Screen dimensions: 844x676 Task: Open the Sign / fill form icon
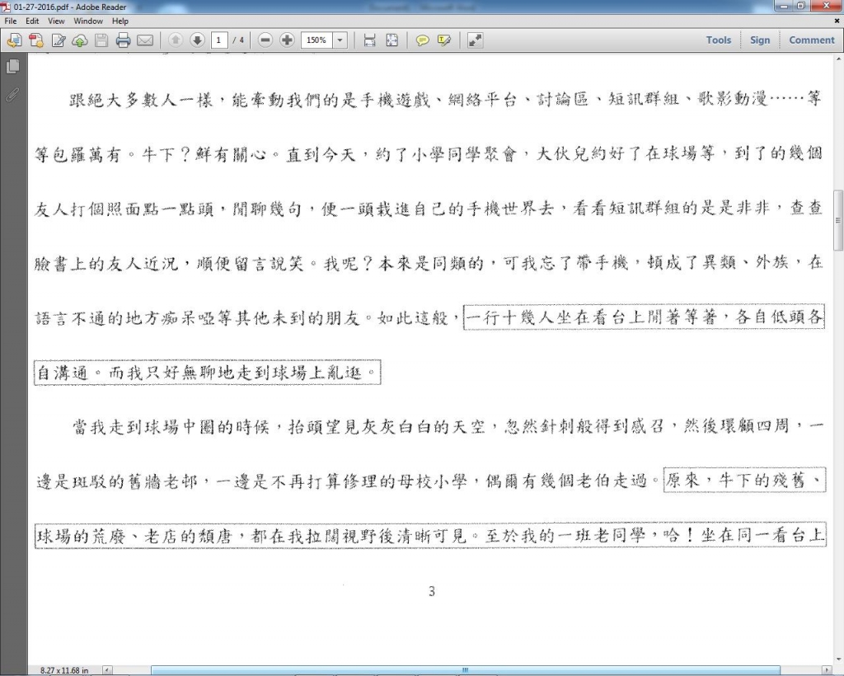(59, 40)
